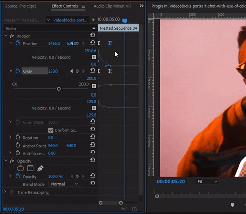The height and width of the screenshot is (214, 246).
Task: Go to next Scale keyframe
Action: 83,71
